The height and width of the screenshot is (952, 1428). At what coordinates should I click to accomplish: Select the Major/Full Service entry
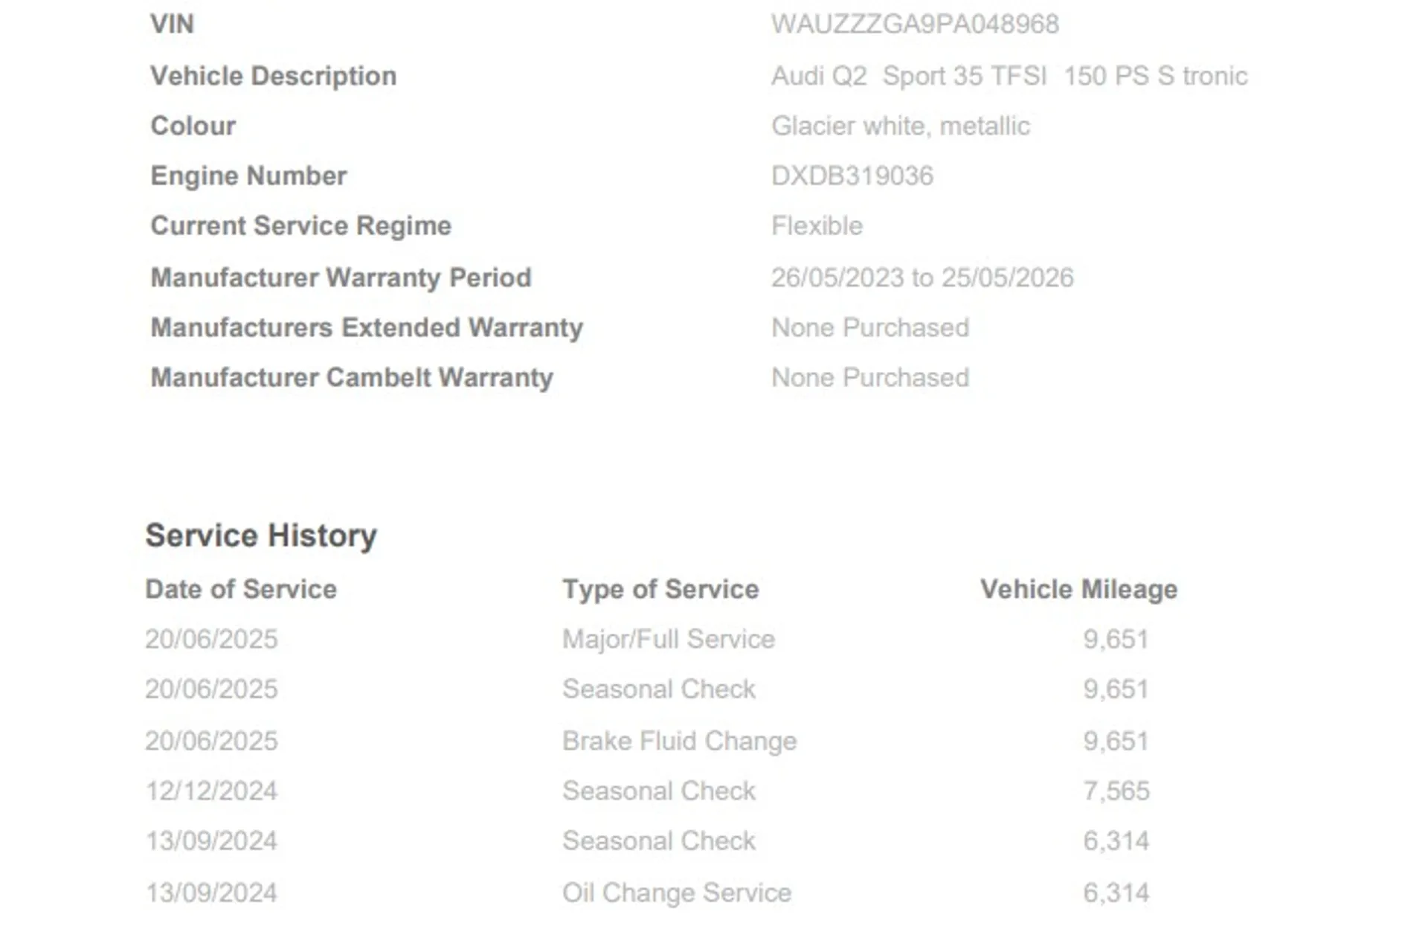tap(668, 640)
